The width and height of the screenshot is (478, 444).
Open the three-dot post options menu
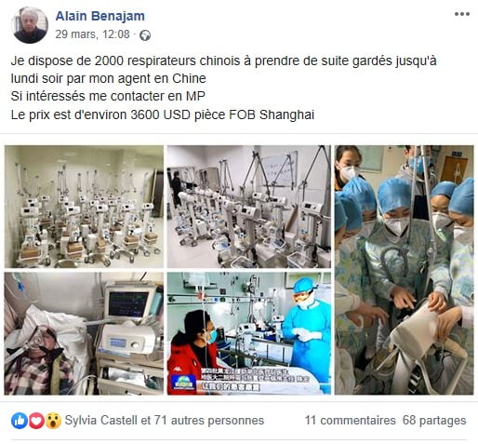tap(462, 14)
